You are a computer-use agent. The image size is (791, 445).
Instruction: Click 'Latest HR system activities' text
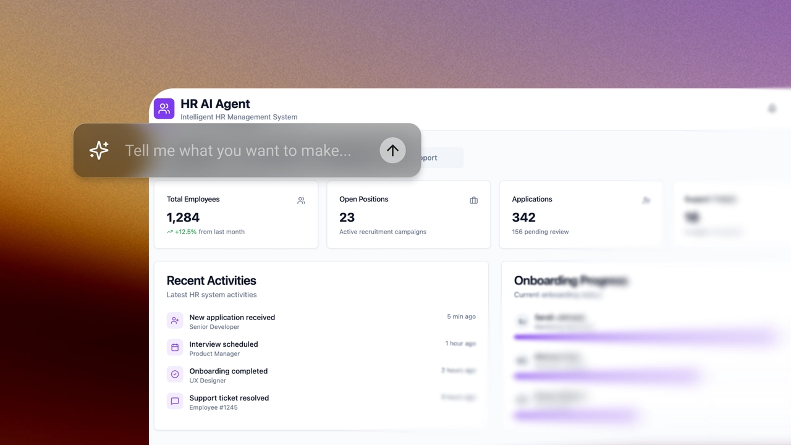[211, 295]
